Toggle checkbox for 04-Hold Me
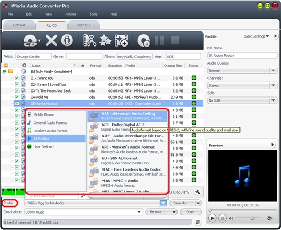281x230 pixels. [x=17, y=97]
